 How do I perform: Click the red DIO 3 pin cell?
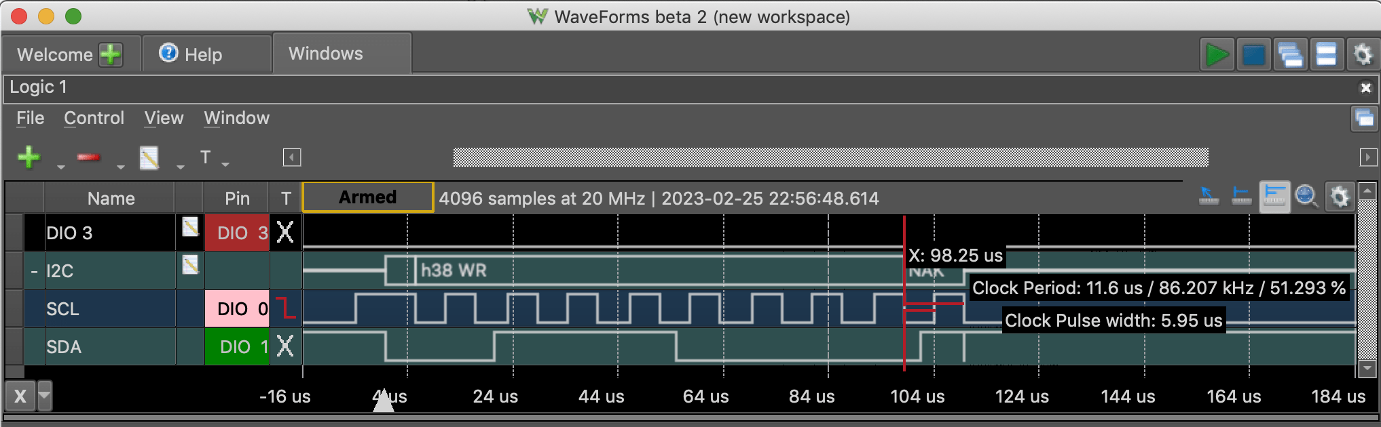tap(237, 233)
